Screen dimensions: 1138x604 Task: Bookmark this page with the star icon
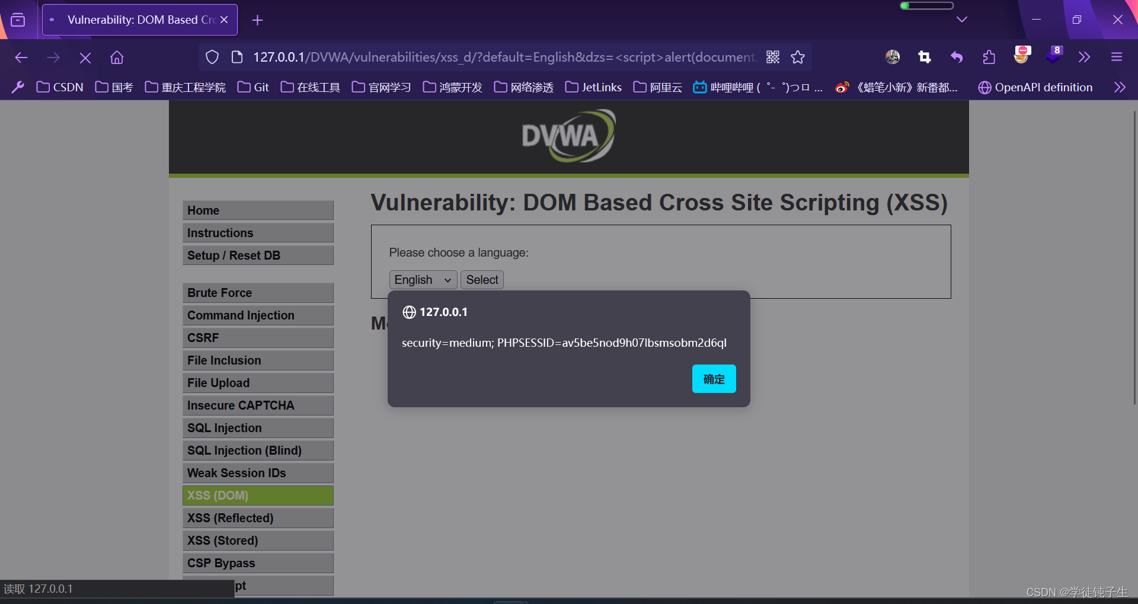pyautogui.click(x=798, y=57)
